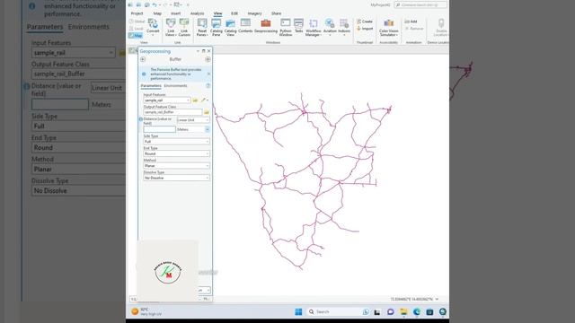
Task: Open Workflow Manager in the ribbon
Action: [x=314, y=27]
